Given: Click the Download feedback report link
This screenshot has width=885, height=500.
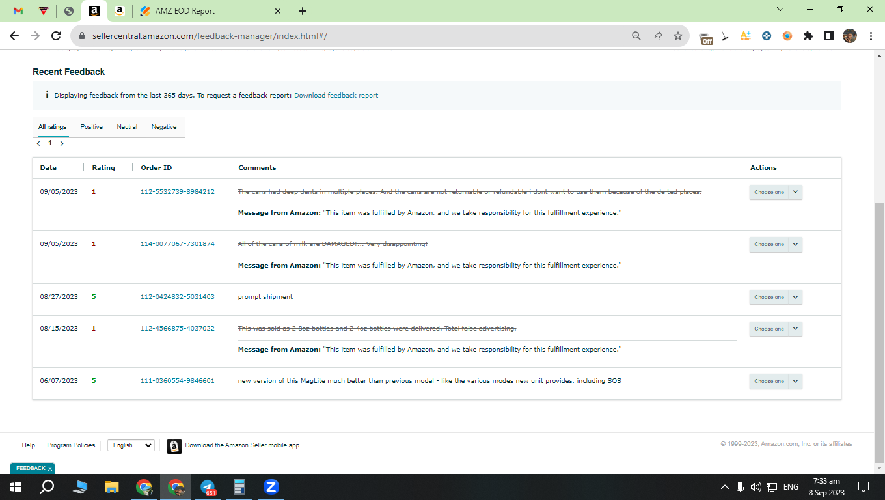Looking at the screenshot, I should [336, 95].
